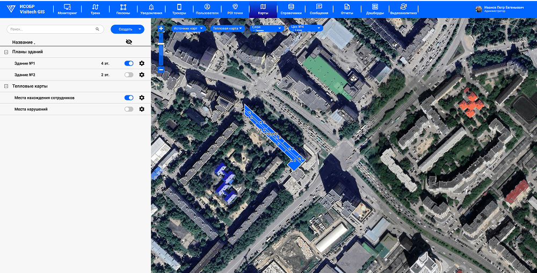
Task: Switch to the Справочники tab
Action: coord(291,9)
